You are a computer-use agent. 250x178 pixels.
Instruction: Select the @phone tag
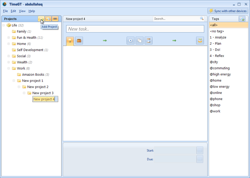pos(228,99)
